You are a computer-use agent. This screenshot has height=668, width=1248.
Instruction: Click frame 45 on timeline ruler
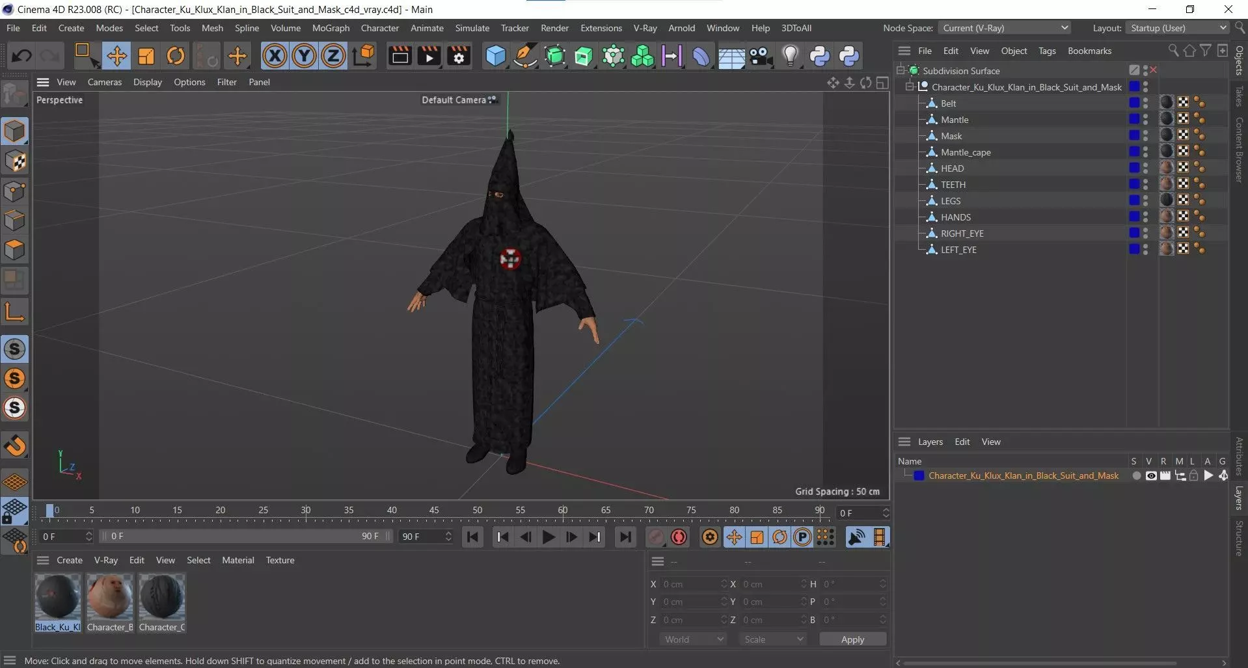(x=434, y=510)
